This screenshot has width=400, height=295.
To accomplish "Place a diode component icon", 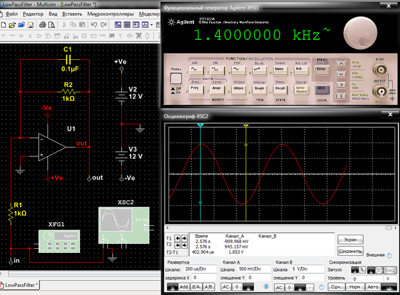I will tap(22, 36).
